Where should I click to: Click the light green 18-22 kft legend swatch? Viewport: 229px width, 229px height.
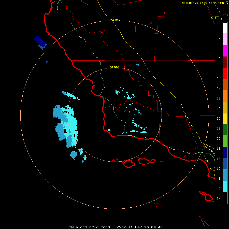point(225,141)
